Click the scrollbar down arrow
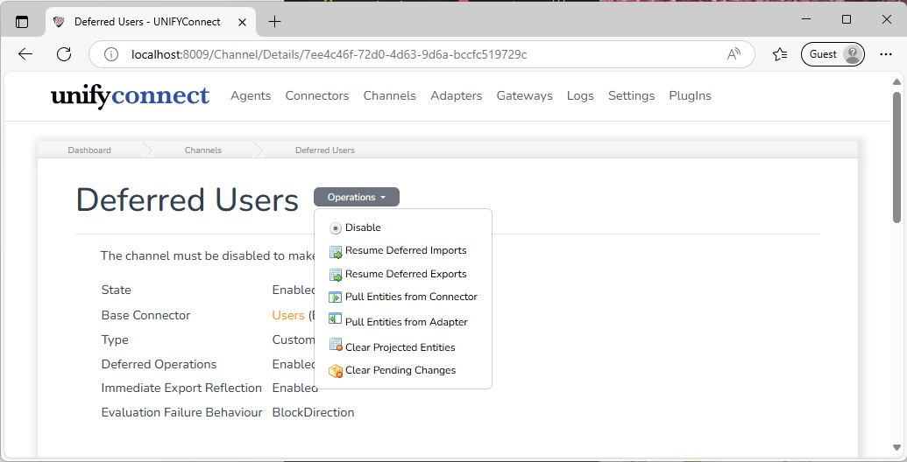Image resolution: width=907 pixels, height=462 pixels. pyautogui.click(x=896, y=448)
